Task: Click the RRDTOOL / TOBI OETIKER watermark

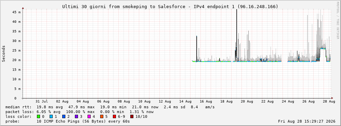Action: pyautogui.click(x=338, y=20)
